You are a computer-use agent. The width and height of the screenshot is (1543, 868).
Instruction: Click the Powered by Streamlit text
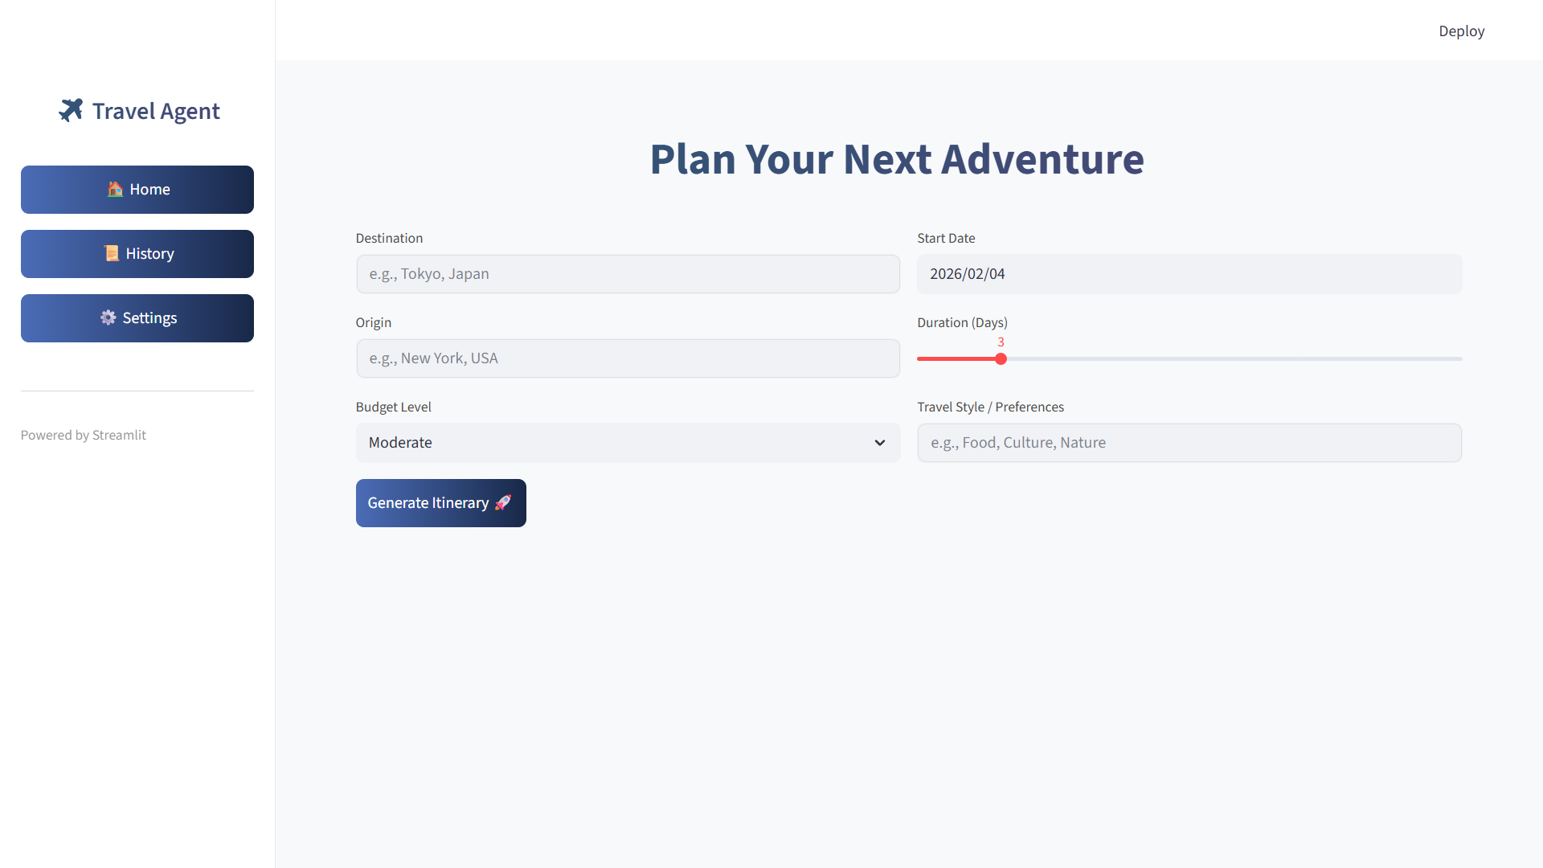(84, 435)
